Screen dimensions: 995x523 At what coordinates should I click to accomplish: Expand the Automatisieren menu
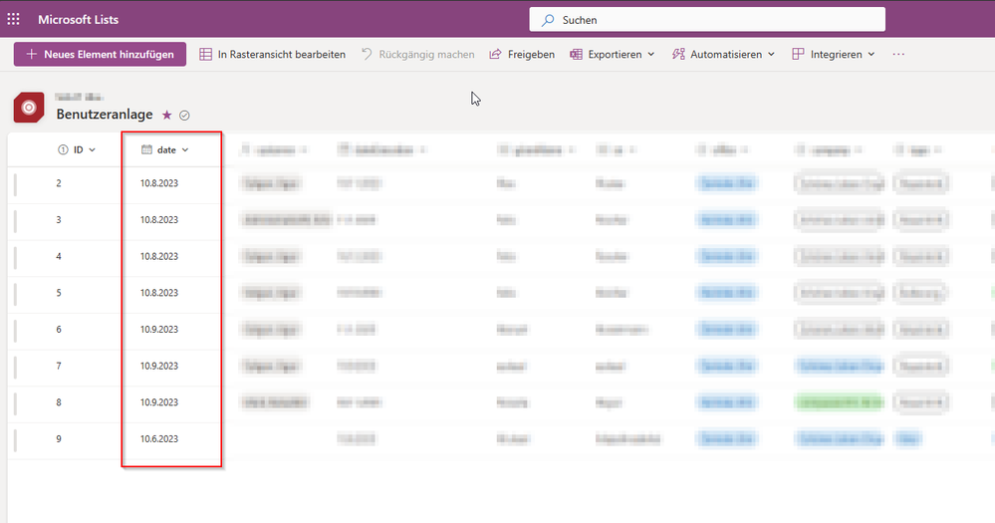tap(723, 55)
